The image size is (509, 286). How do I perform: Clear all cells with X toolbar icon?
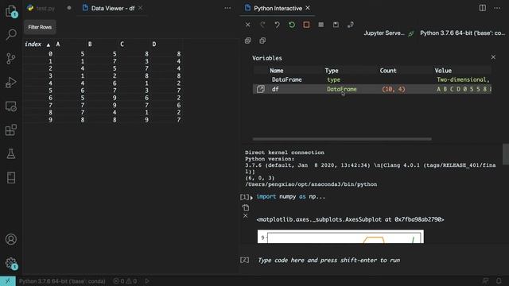click(247, 25)
